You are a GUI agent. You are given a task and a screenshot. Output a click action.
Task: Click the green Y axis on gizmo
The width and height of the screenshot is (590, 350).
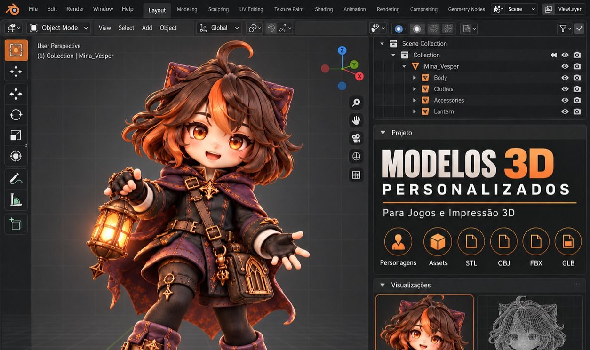(x=354, y=64)
